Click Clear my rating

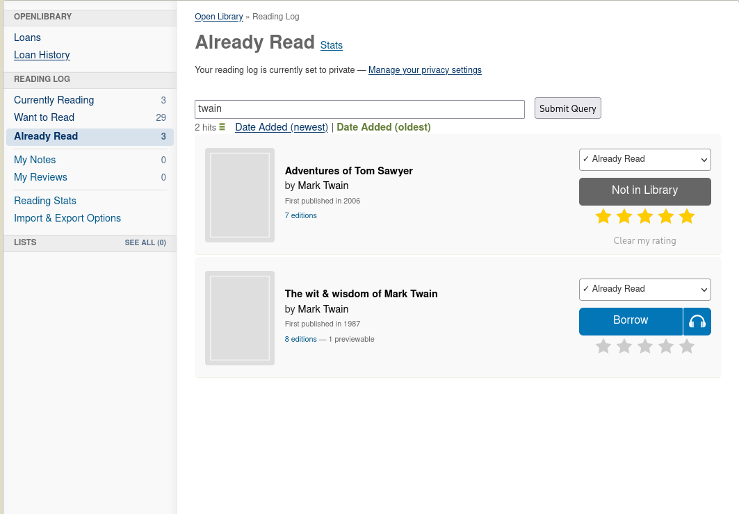(x=644, y=241)
